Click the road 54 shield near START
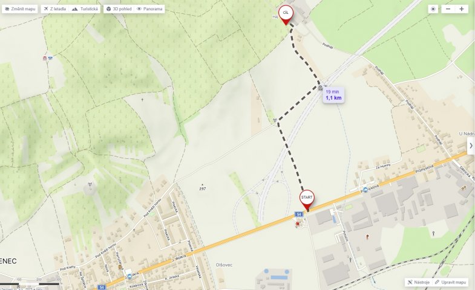The width and height of the screenshot is (475, 290). 299,214
